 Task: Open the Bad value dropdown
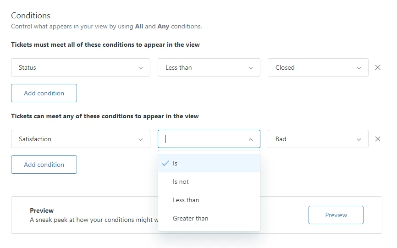[x=318, y=139]
